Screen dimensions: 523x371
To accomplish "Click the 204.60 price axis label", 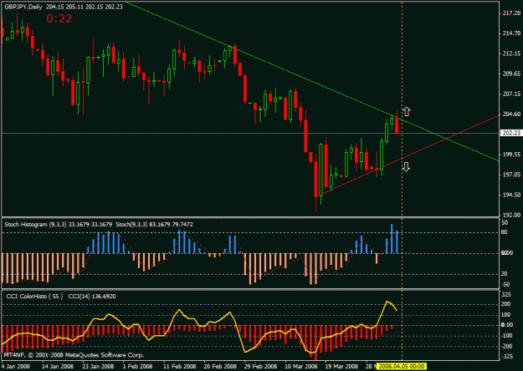I will (511, 114).
